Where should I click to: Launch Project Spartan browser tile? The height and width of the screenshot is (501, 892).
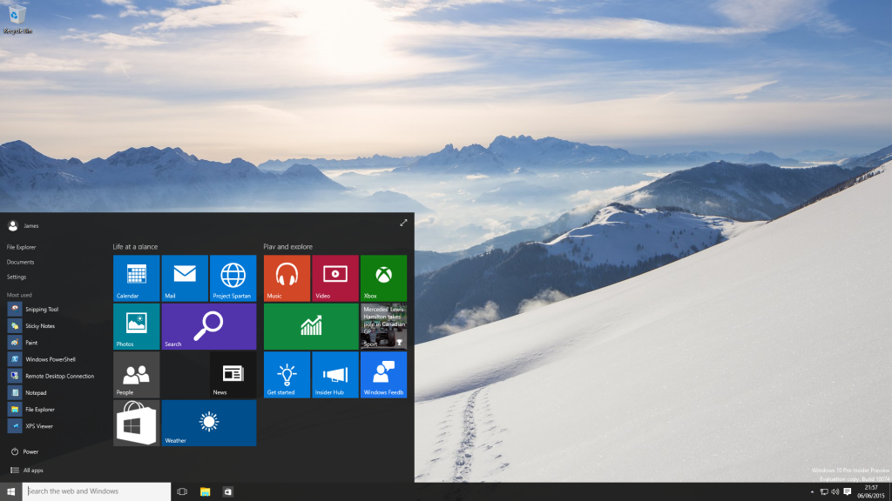pos(233,277)
